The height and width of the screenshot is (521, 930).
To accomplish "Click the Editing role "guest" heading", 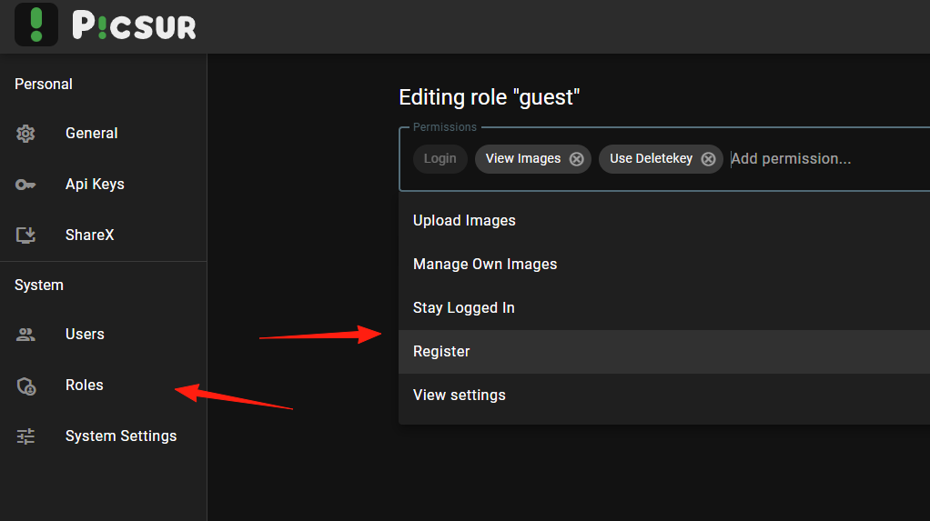I will pyautogui.click(x=490, y=97).
